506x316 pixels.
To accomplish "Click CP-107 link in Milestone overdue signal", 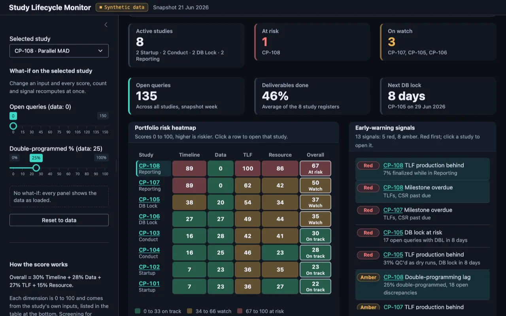I will [393, 210].
